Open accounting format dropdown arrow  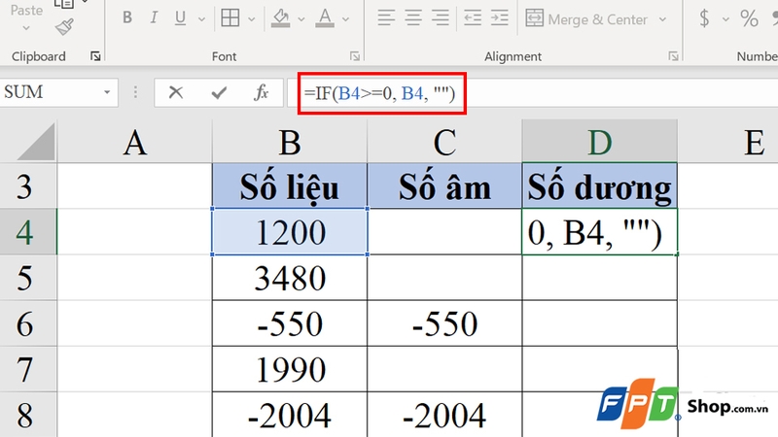pos(725,19)
